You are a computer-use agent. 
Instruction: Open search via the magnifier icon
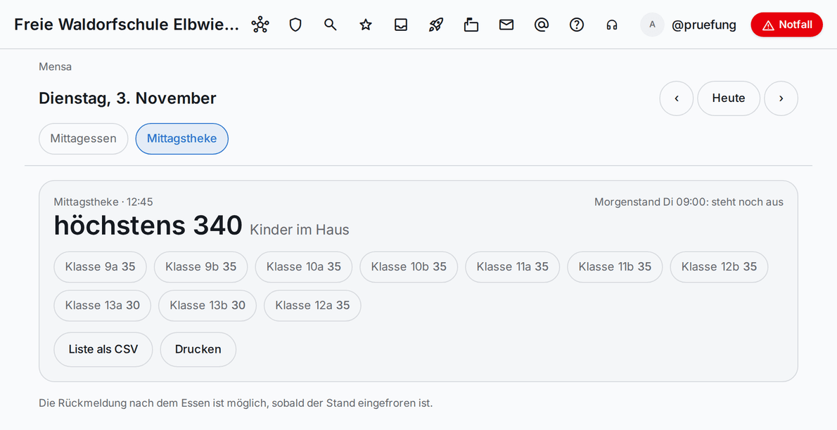pos(331,25)
